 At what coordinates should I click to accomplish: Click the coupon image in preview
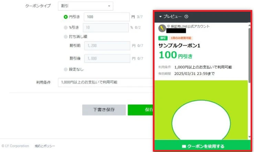coord(201,110)
